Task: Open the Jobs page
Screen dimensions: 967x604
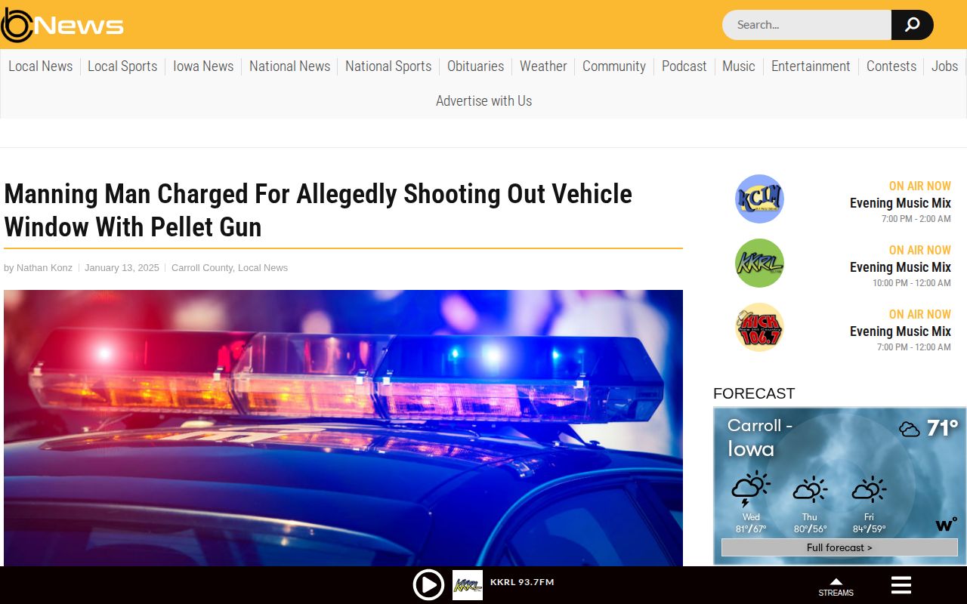Action: (x=944, y=66)
